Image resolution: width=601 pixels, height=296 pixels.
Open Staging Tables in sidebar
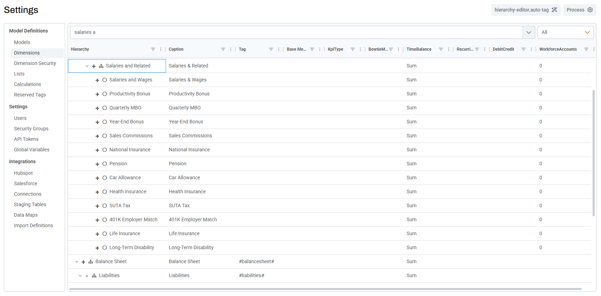30,204
